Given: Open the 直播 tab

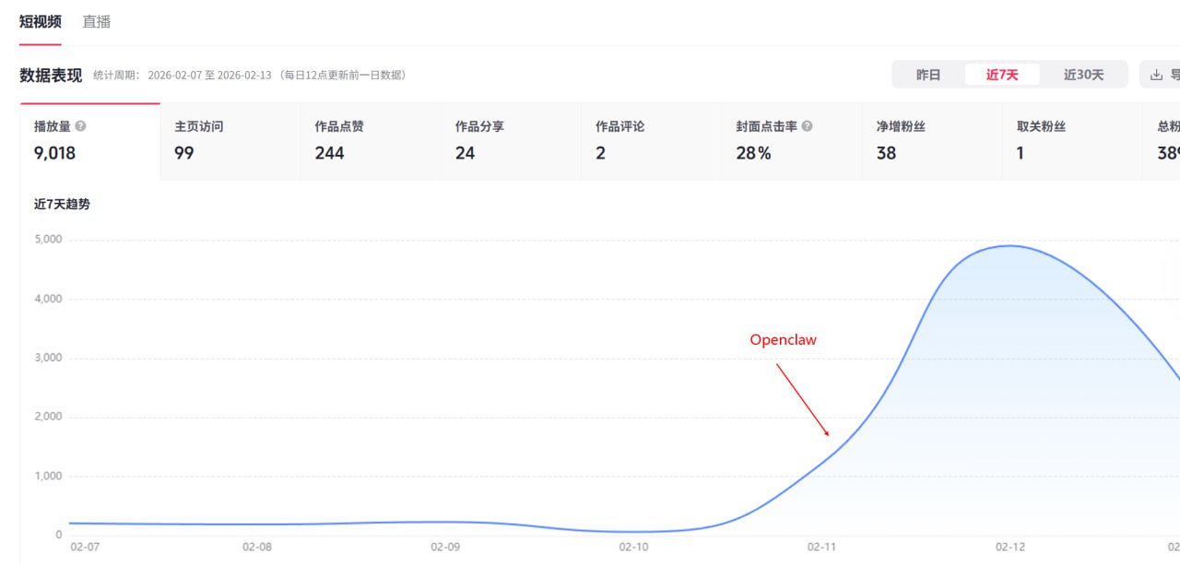Looking at the screenshot, I should click(97, 21).
